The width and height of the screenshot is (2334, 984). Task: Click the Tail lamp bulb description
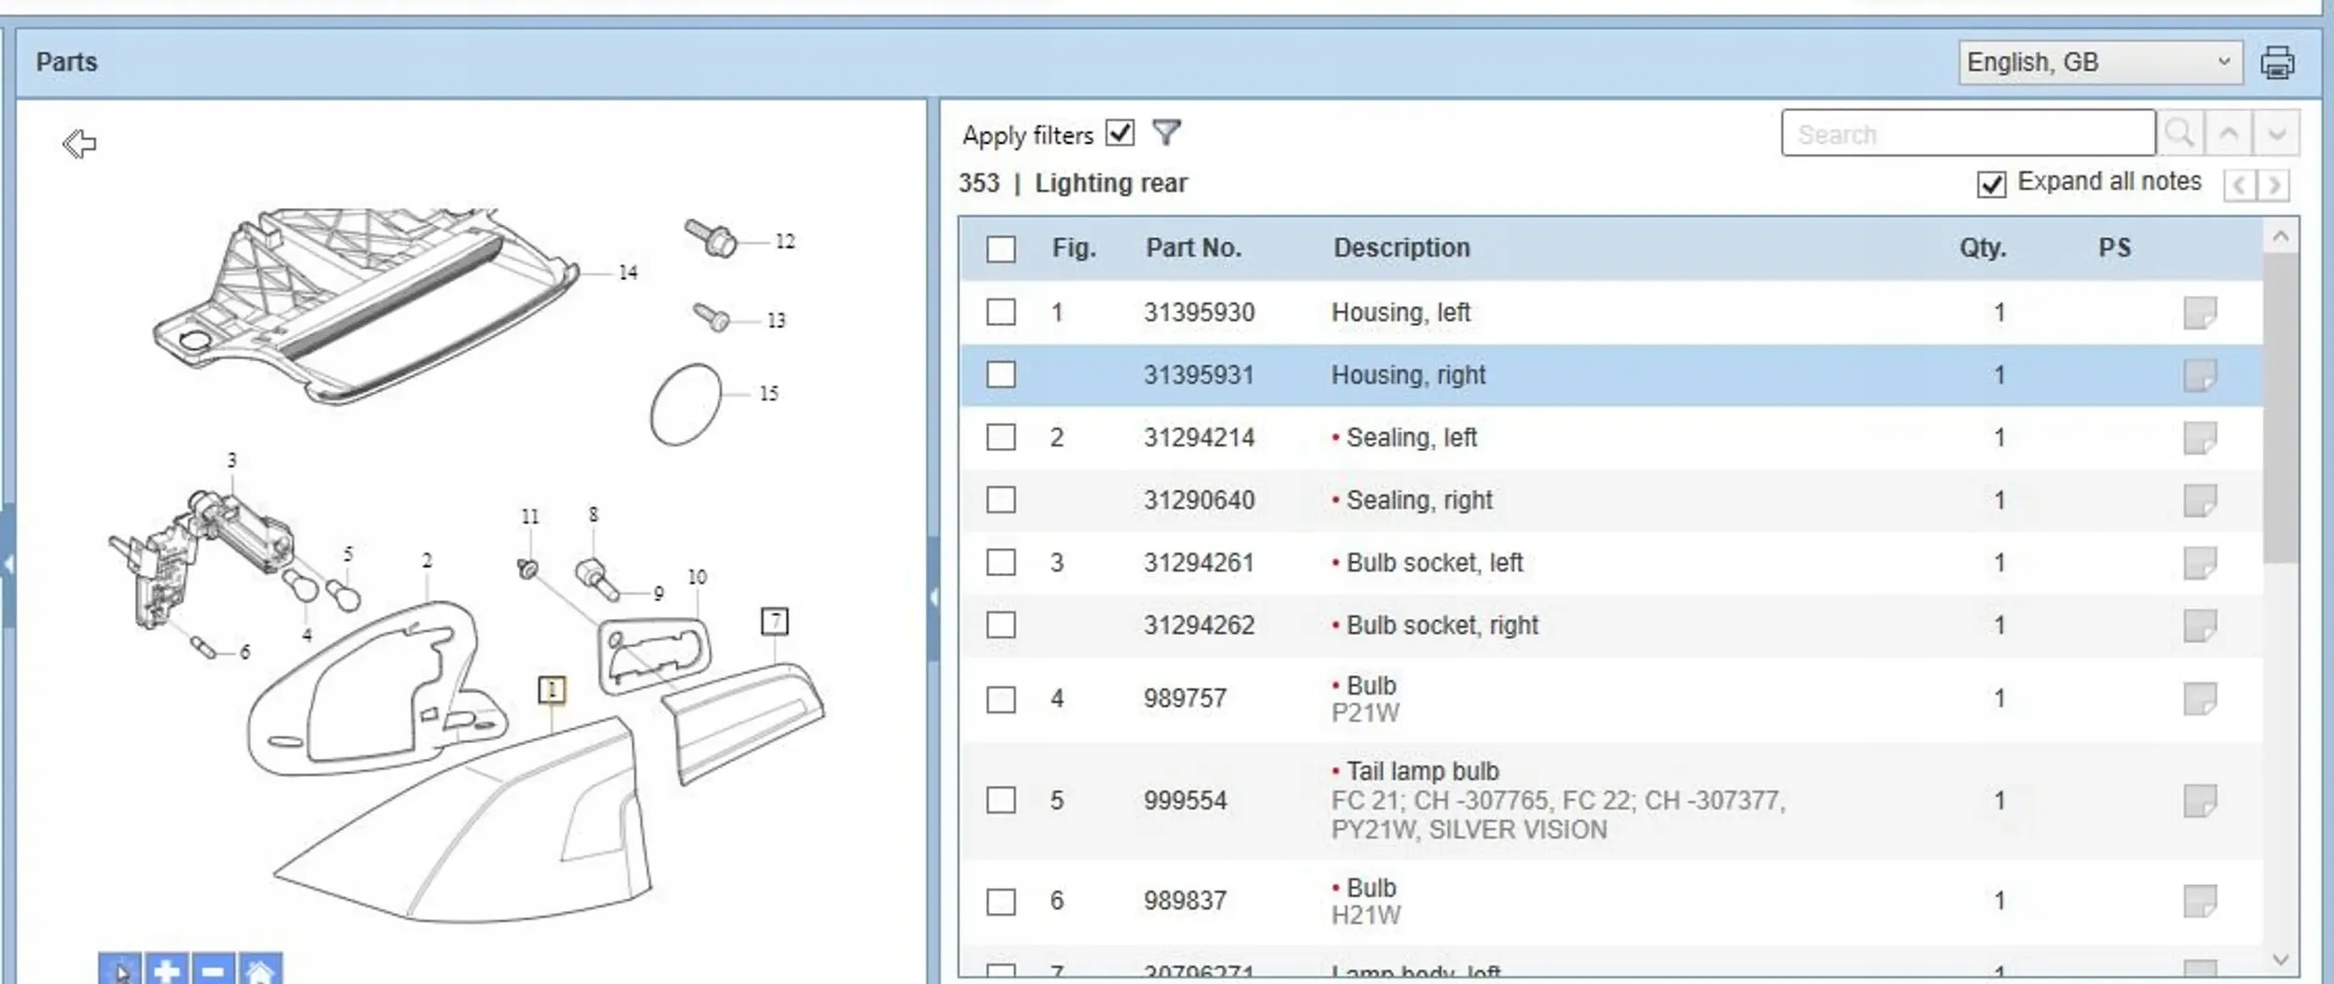[x=1422, y=771]
